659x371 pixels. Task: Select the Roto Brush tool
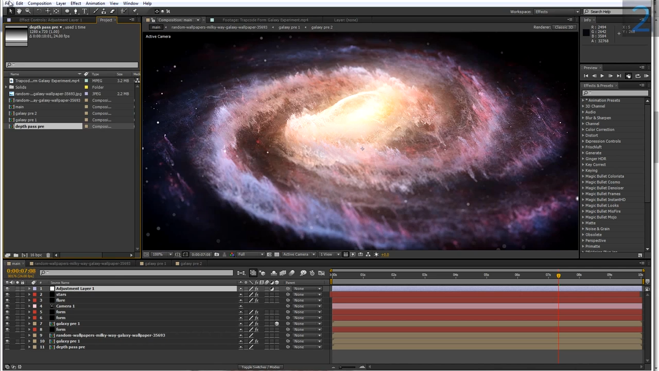coord(124,11)
